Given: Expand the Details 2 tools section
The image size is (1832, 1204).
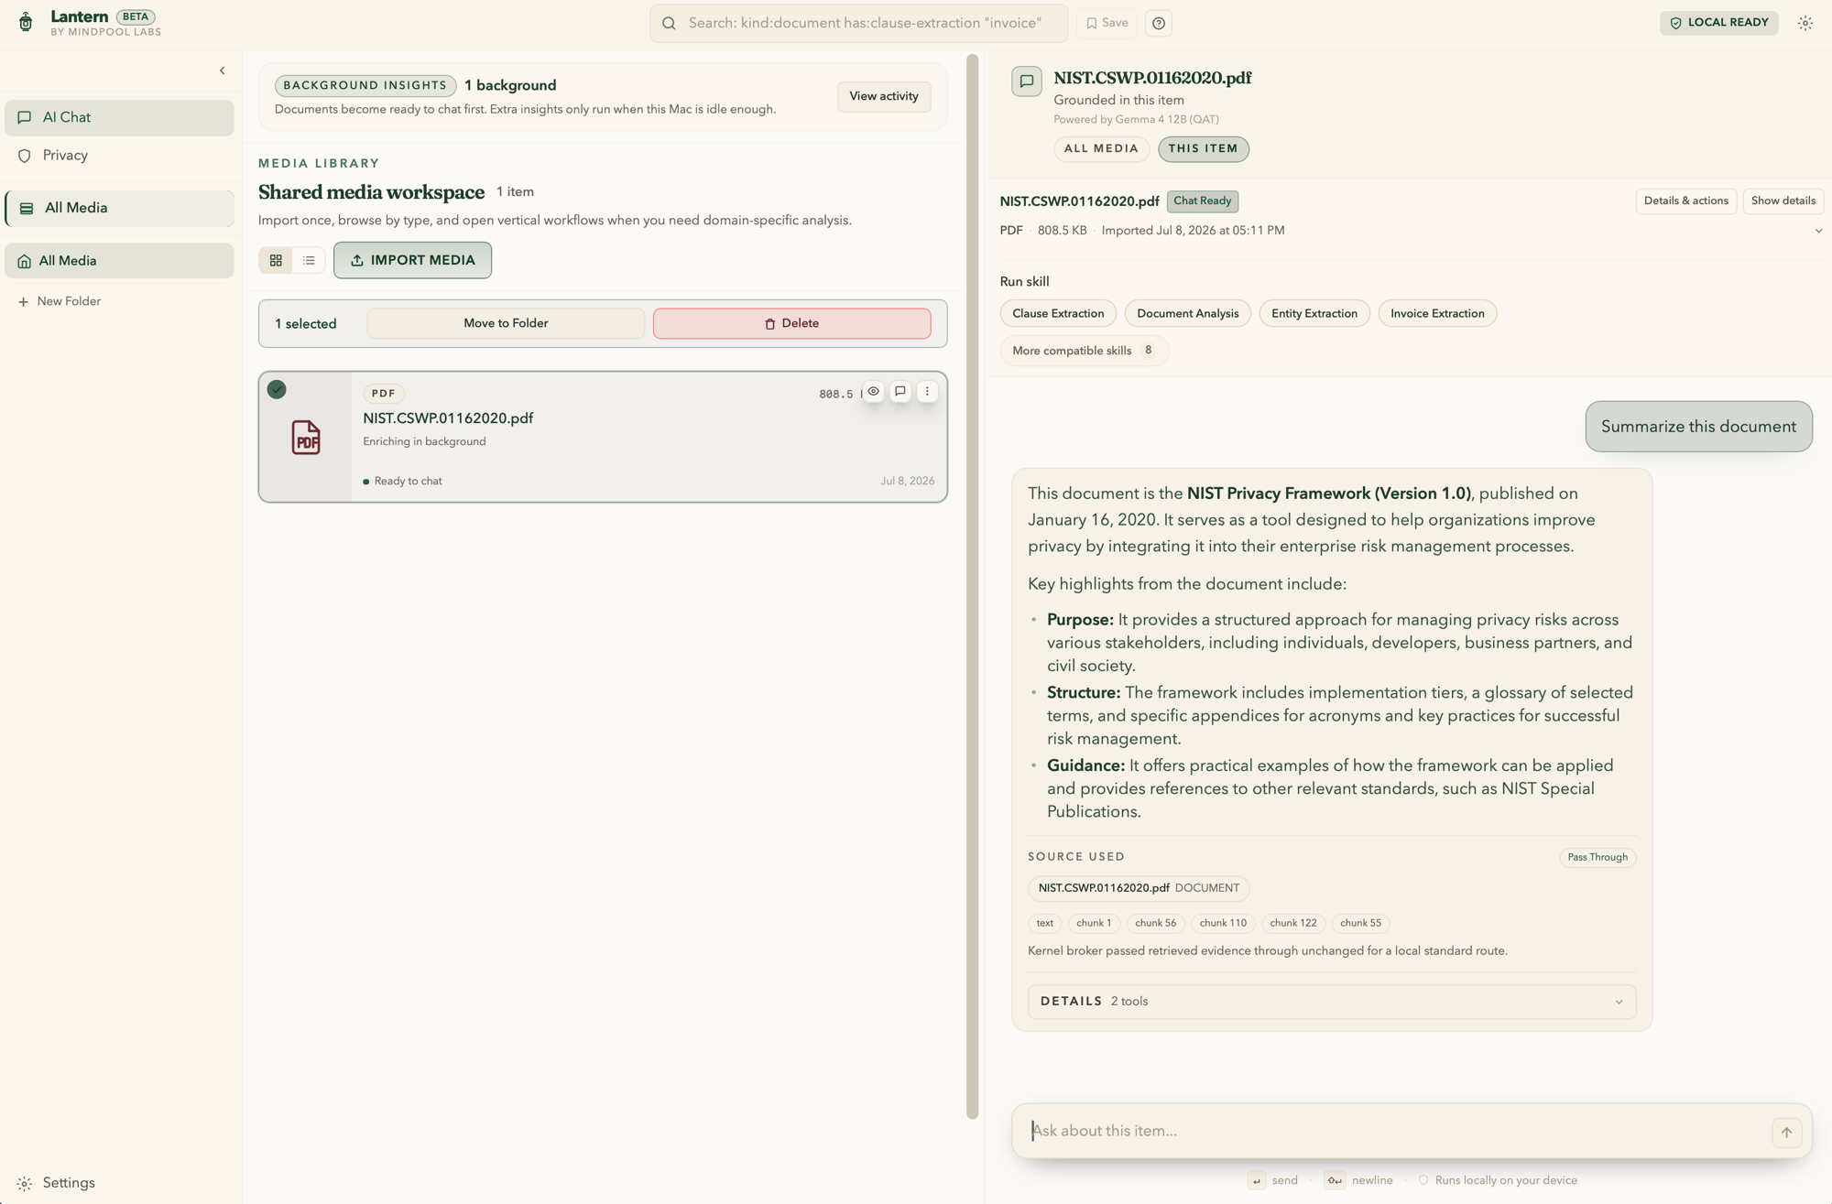Looking at the screenshot, I should pos(1332,1003).
